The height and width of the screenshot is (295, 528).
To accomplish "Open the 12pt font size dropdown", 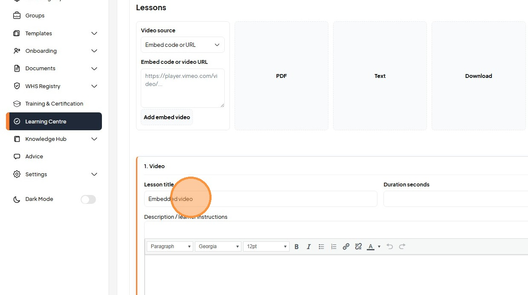I will click(x=266, y=246).
